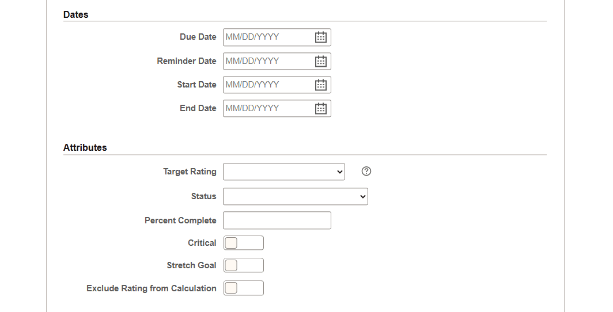This screenshot has width=613, height=312.
Task: Click into the Reminder Date field
Action: point(267,62)
